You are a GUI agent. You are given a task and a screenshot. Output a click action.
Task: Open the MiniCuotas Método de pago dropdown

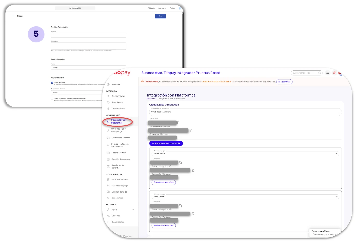click(x=245, y=197)
